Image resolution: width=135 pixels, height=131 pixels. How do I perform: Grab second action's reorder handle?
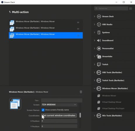click(x=78, y=29)
